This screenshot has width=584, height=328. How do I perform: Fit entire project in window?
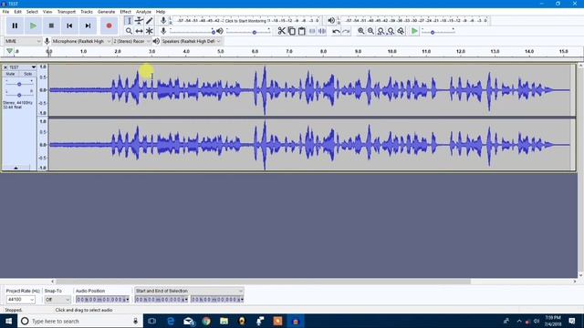pyautogui.click(x=391, y=31)
